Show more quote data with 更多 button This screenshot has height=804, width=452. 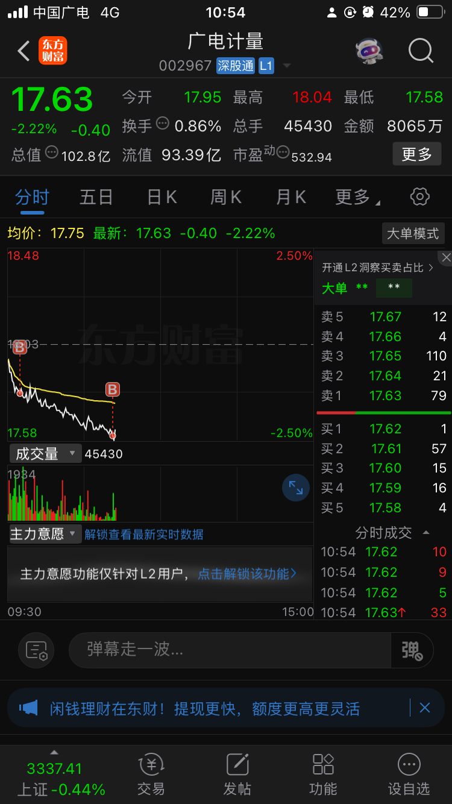coord(416,154)
